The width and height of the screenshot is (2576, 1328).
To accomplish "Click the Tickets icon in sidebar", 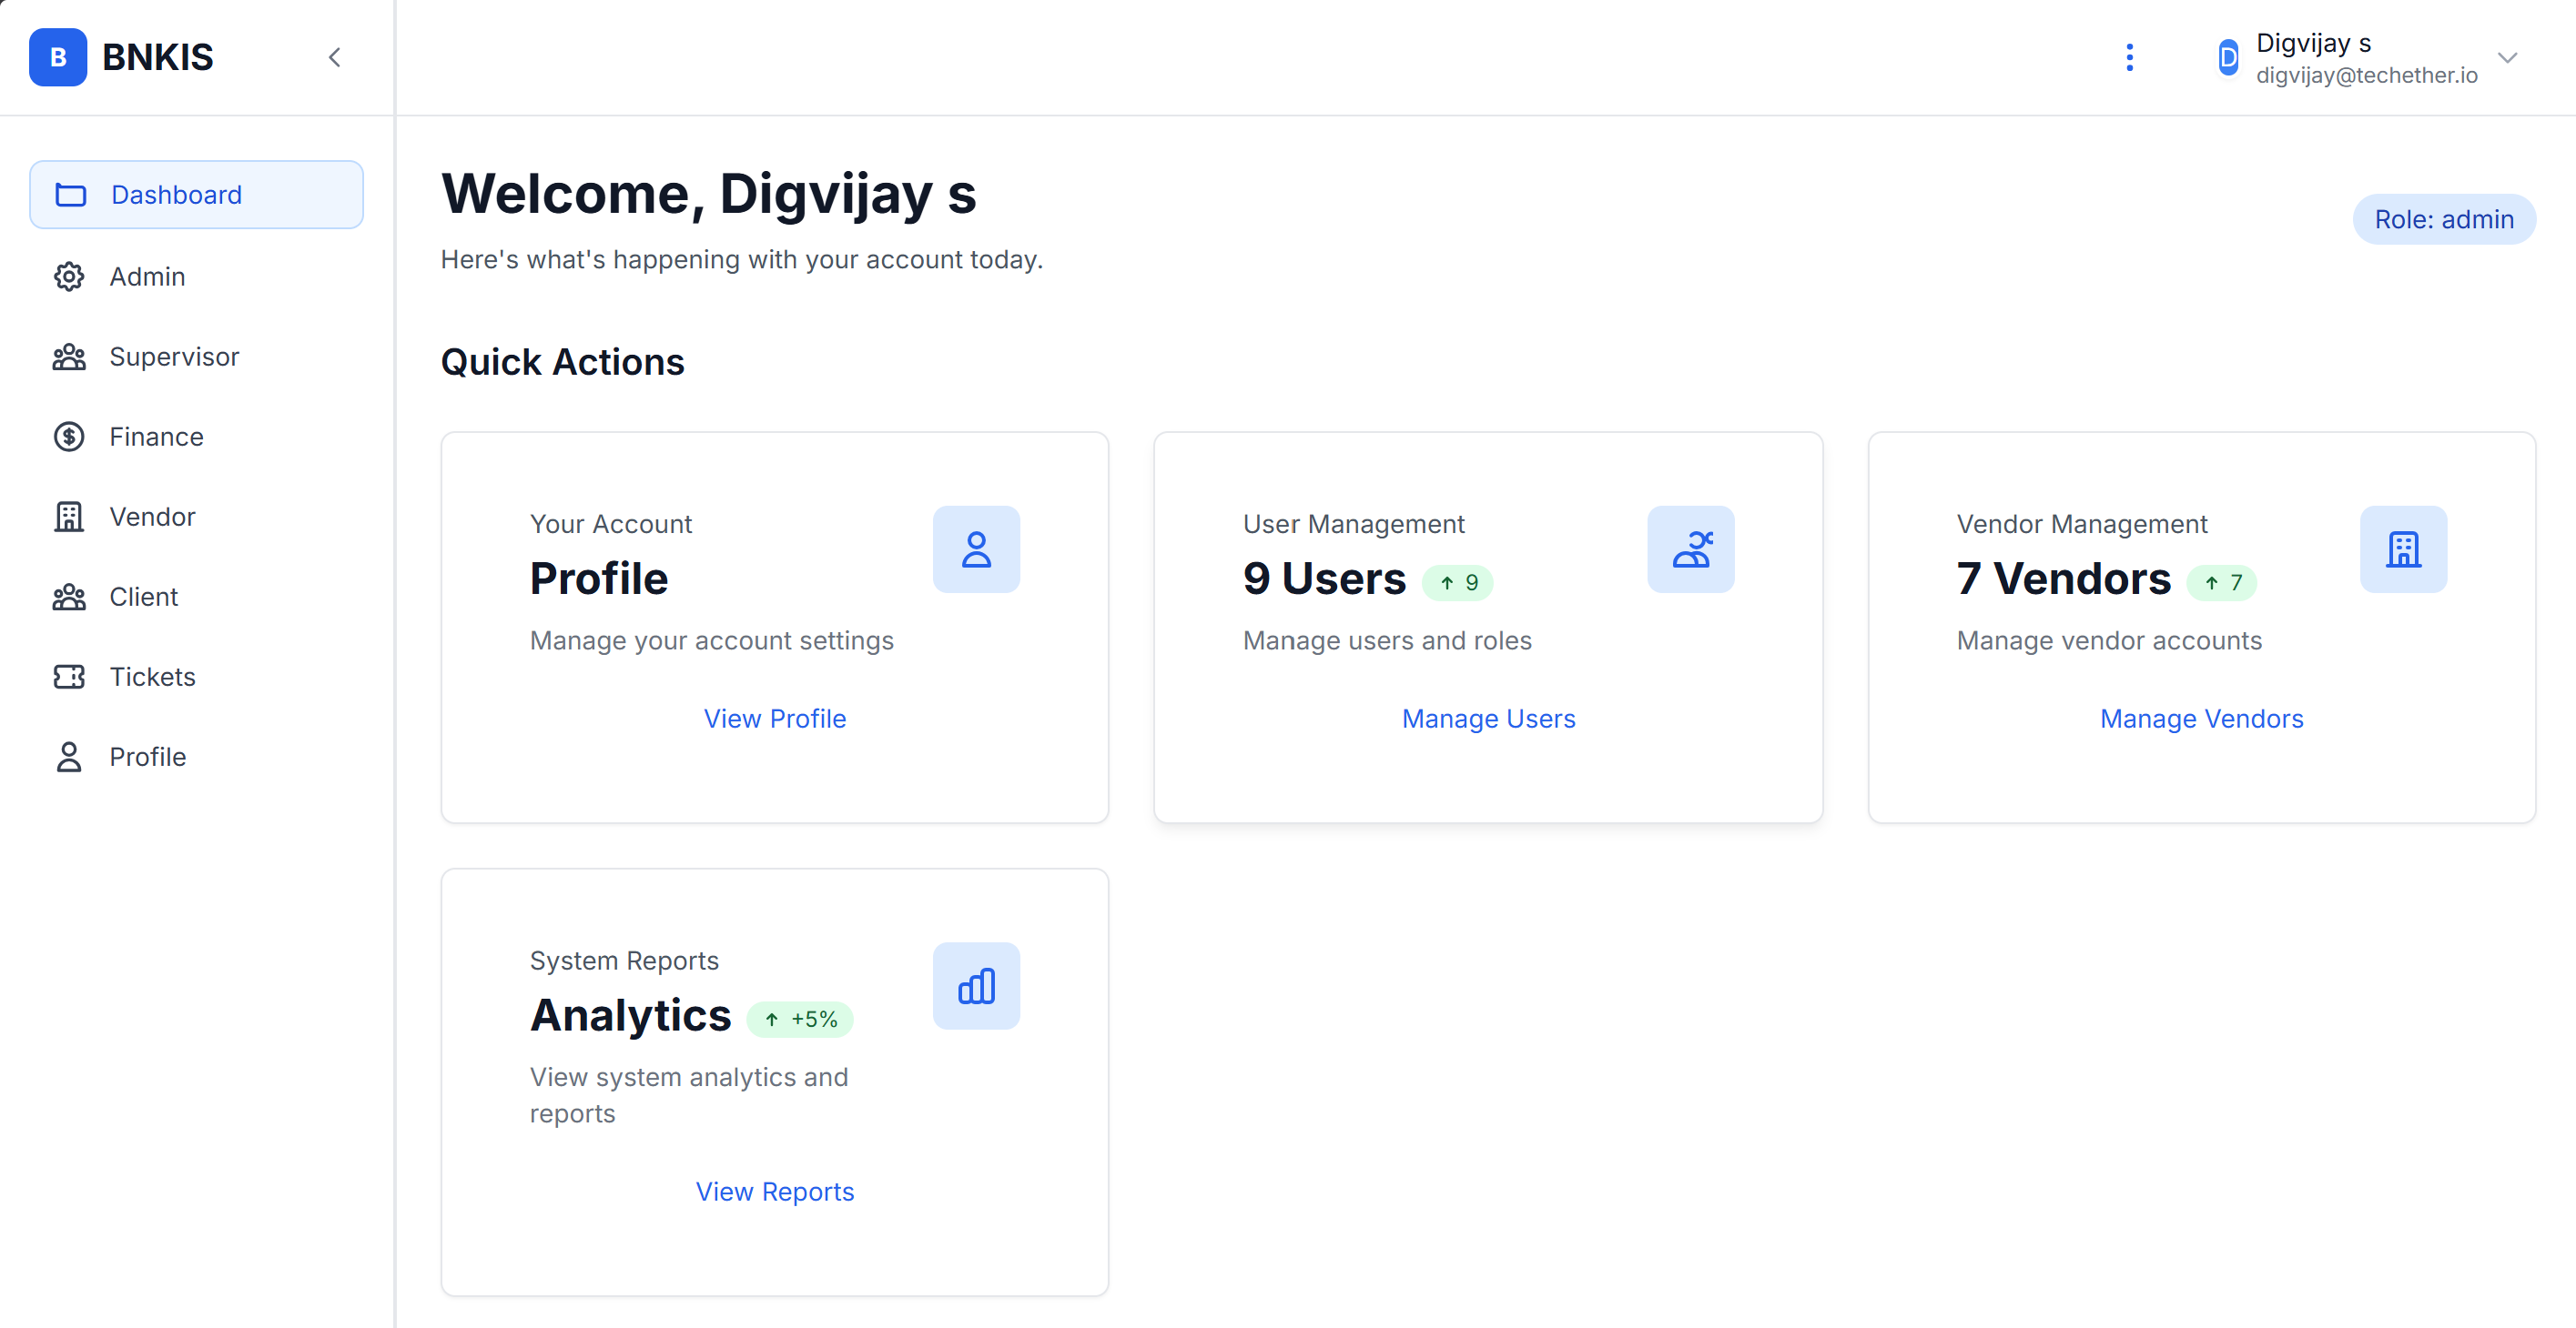I will [69, 677].
